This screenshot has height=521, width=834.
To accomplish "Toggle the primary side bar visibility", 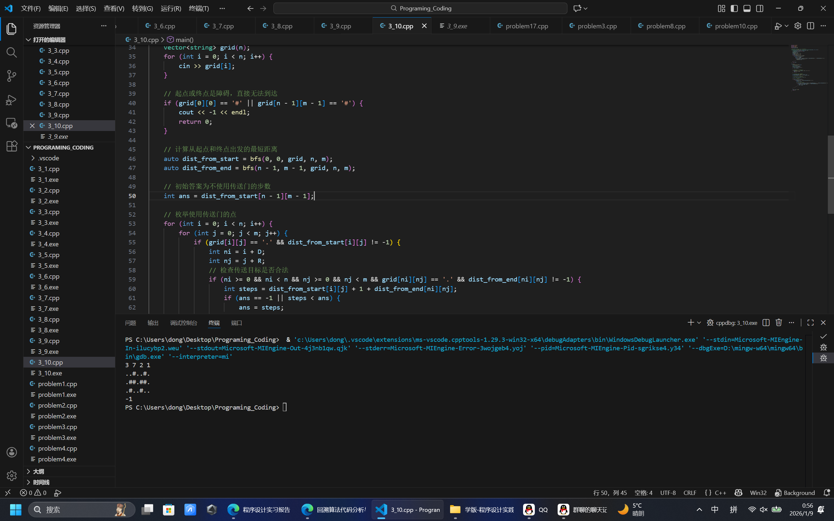I will click(x=734, y=8).
